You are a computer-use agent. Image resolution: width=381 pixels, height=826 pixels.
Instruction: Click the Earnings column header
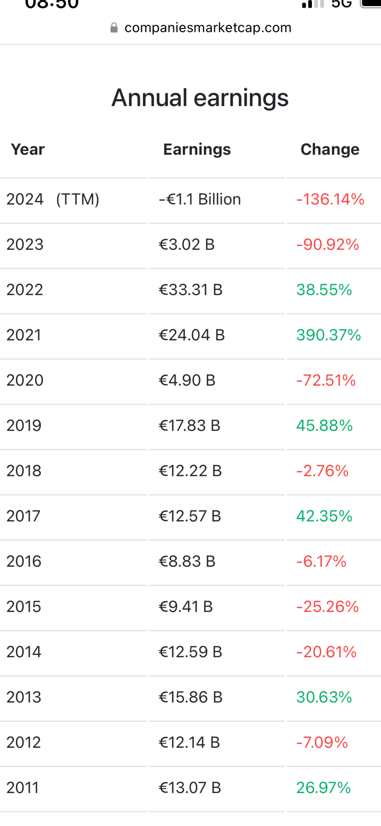pyautogui.click(x=197, y=149)
